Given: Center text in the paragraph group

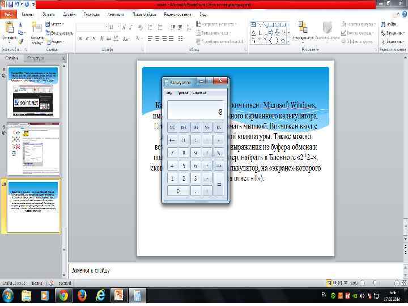Looking at the screenshot, I should pos(157,39).
